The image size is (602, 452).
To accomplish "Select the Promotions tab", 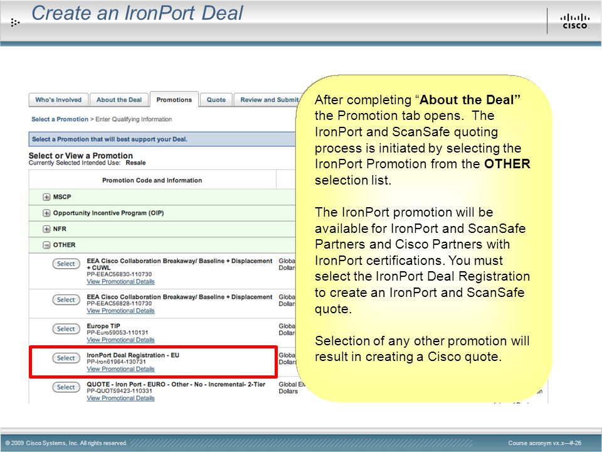I will [174, 100].
